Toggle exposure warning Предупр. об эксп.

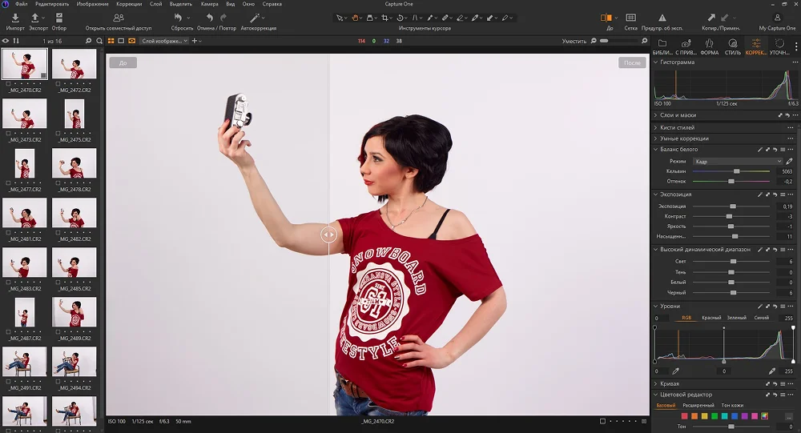[662, 18]
